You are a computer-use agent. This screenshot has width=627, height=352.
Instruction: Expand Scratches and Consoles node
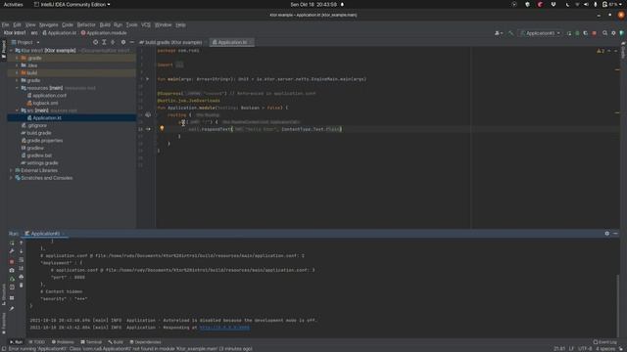(x=11, y=178)
